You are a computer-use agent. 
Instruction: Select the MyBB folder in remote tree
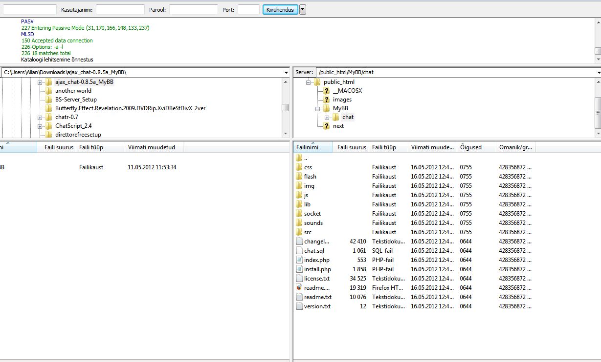coord(340,108)
